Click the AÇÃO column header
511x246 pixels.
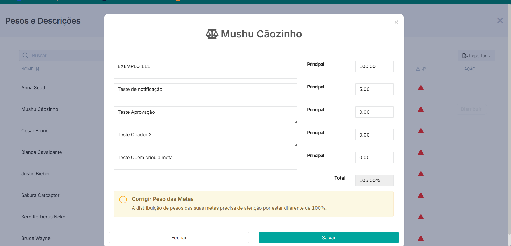470,69
